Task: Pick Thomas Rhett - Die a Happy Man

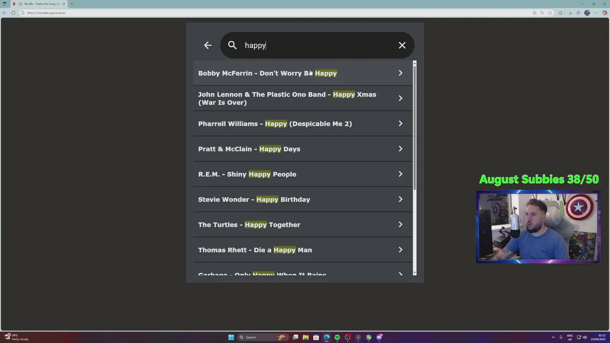Action: pyautogui.click(x=303, y=250)
